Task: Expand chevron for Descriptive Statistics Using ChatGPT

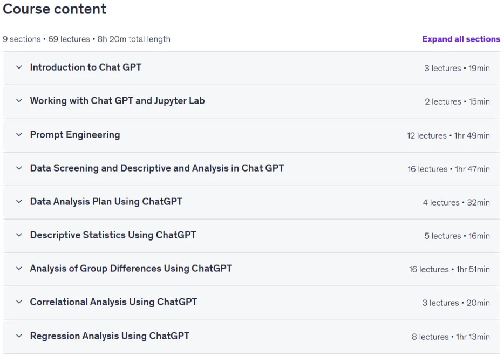Action: tap(19, 235)
